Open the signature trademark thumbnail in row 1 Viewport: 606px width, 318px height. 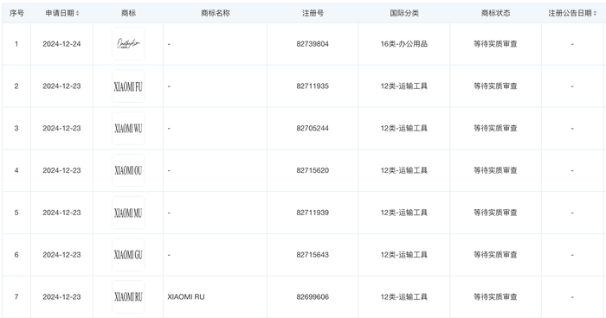(128, 43)
